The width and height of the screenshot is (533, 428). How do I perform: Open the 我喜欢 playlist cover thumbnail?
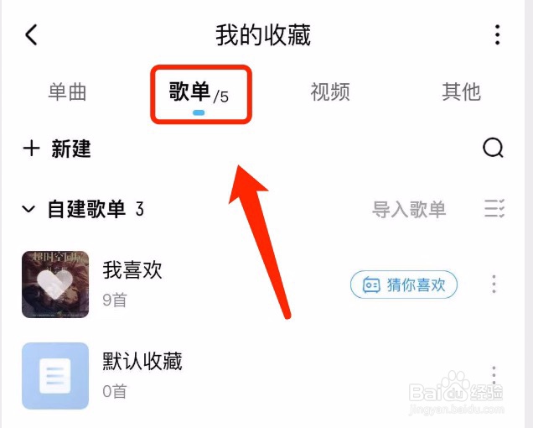coord(55,284)
